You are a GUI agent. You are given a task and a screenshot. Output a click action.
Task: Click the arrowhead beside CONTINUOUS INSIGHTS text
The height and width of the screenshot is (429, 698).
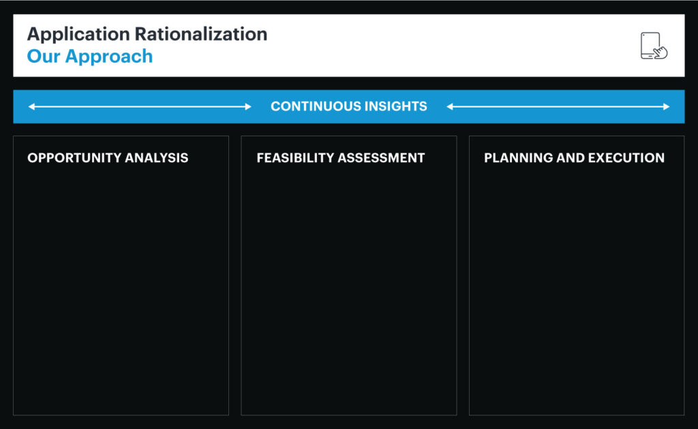(x=450, y=106)
